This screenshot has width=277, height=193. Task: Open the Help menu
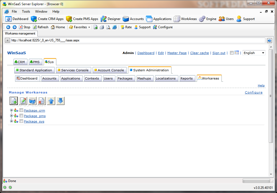click(56, 12)
